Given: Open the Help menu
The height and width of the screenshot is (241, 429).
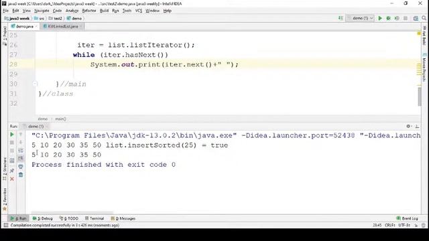Looking at the screenshot, I should pyautogui.click(x=167, y=11).
